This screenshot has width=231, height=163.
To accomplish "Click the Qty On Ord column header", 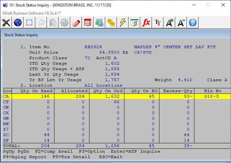I will [108, 91].
